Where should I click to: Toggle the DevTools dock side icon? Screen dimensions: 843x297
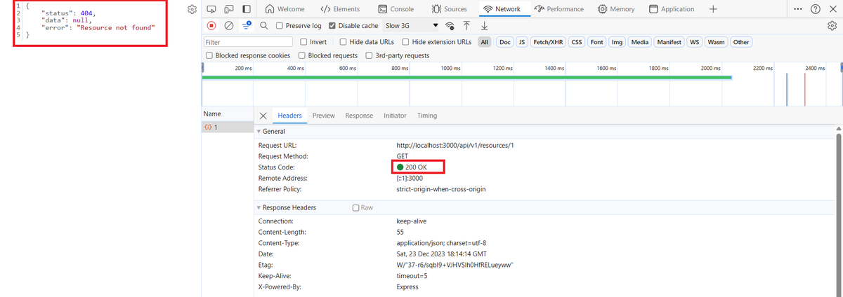(246, 9)
